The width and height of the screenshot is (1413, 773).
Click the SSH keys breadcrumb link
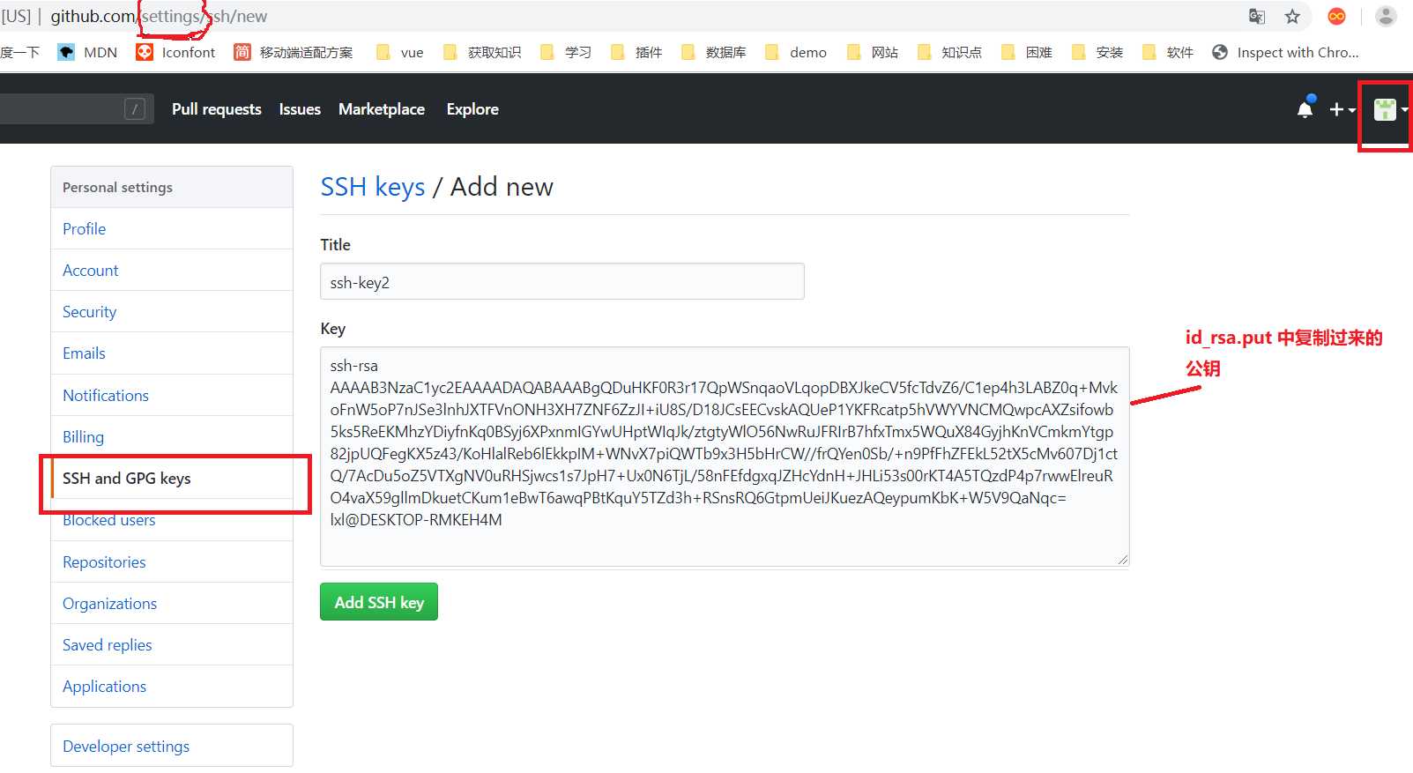[373, 187]
